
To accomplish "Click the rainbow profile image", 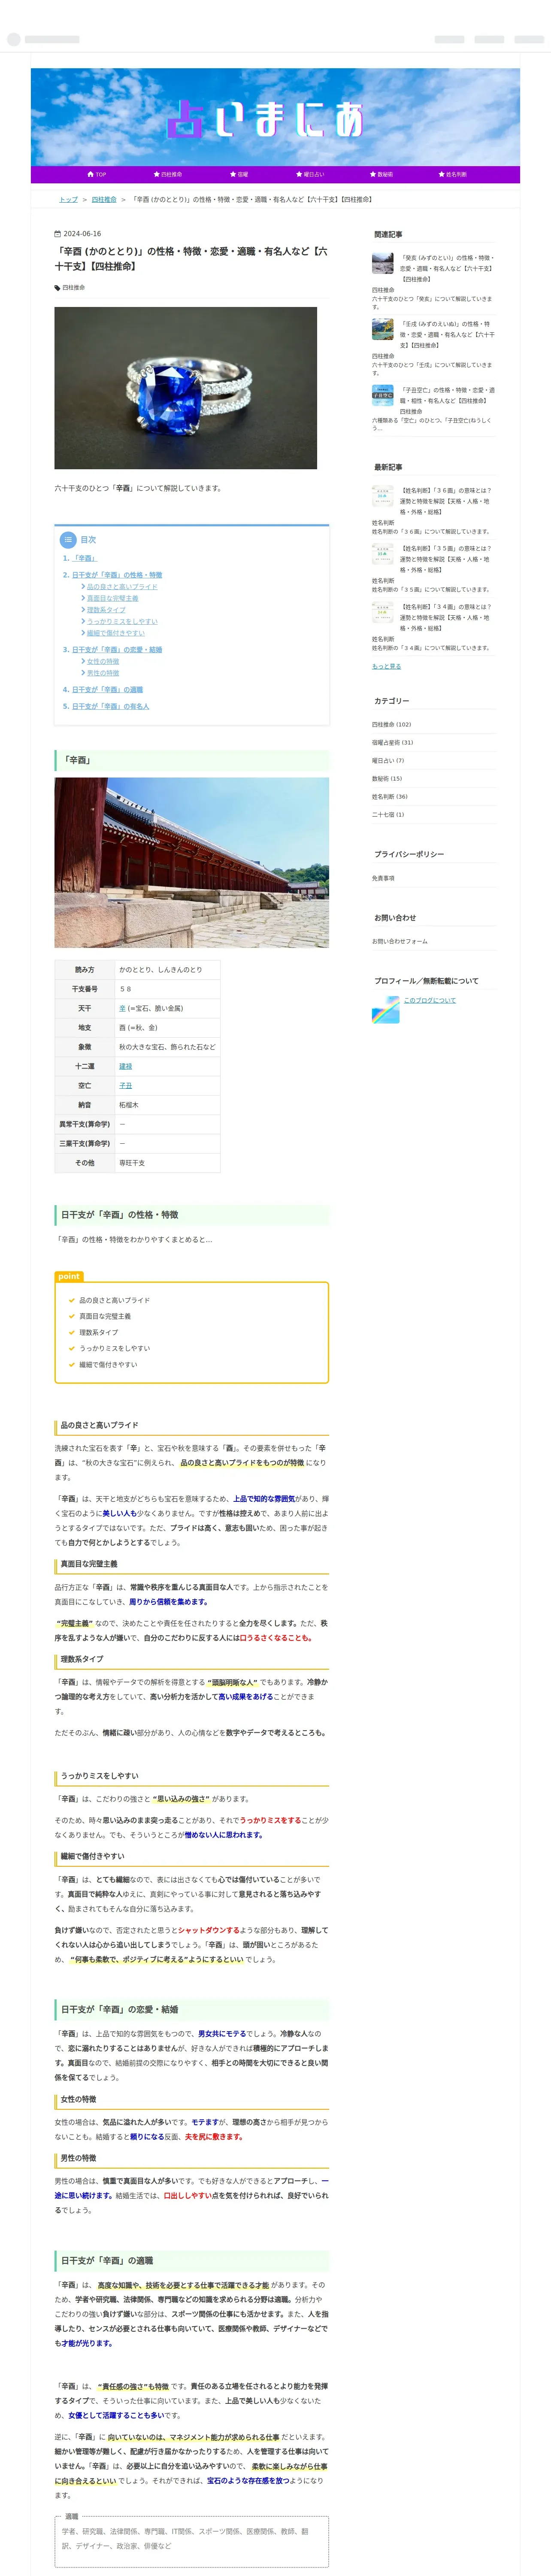I will [385, 1009].
